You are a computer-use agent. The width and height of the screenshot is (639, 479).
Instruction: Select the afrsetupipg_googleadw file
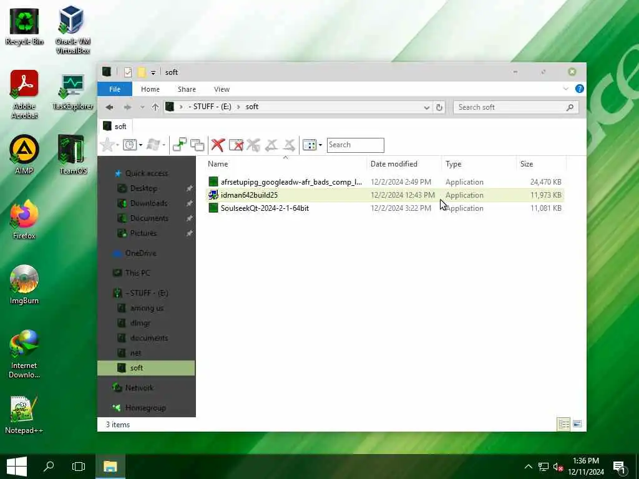[x=384, y=181]
